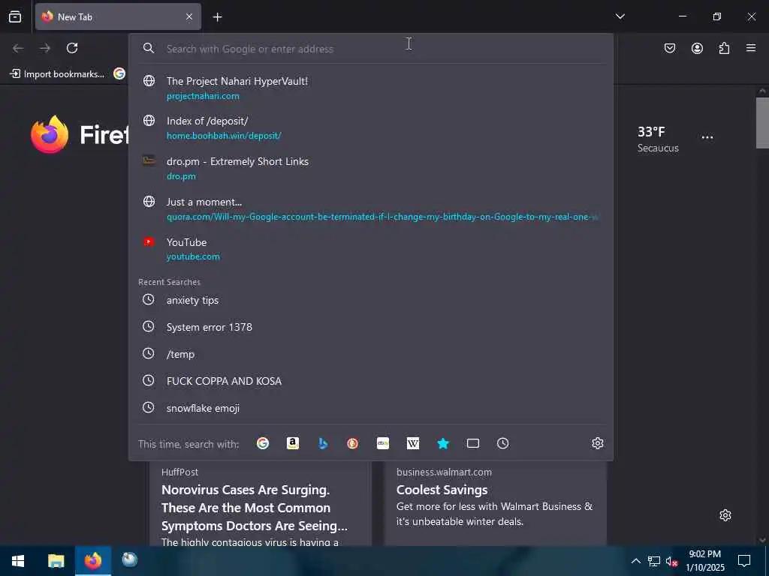The image size is (769, 576).
Task: Select dro.pm - Extremely Short Links suggestion
Action: tap(371, 169)
